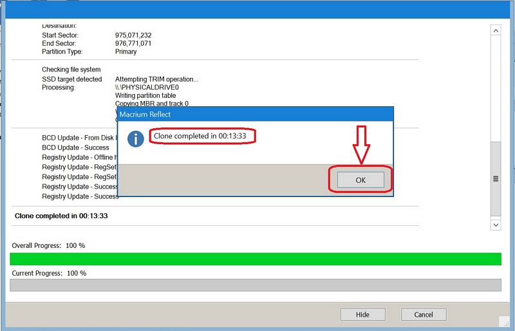Click 'Attempting TRIM operation...' text
The width and height of the screenshot is (515, 331).
click(x=156, y=79)
